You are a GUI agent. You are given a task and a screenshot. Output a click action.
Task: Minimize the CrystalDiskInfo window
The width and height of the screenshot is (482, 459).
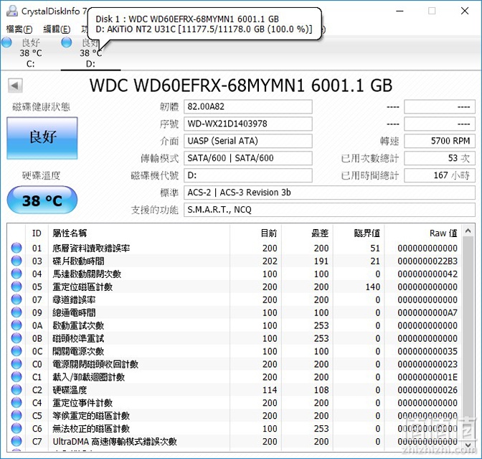400,11
